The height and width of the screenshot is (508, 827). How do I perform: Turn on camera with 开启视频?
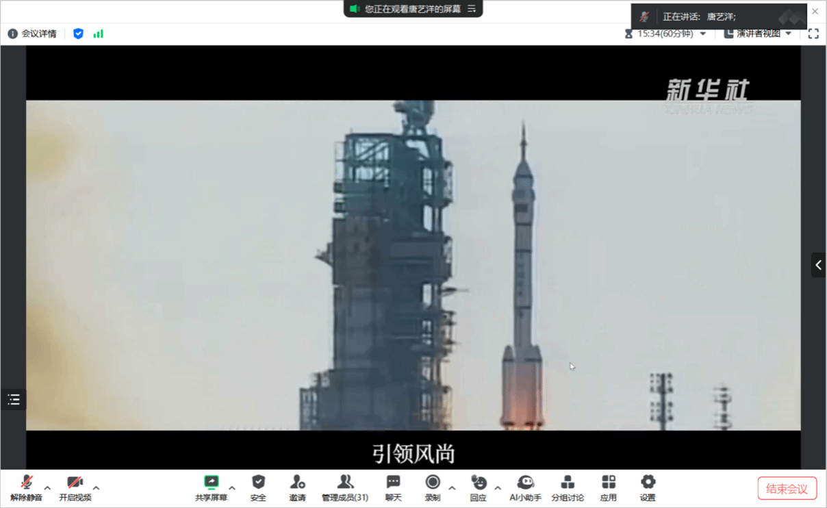pyautogui.click(x=75, y=488)
